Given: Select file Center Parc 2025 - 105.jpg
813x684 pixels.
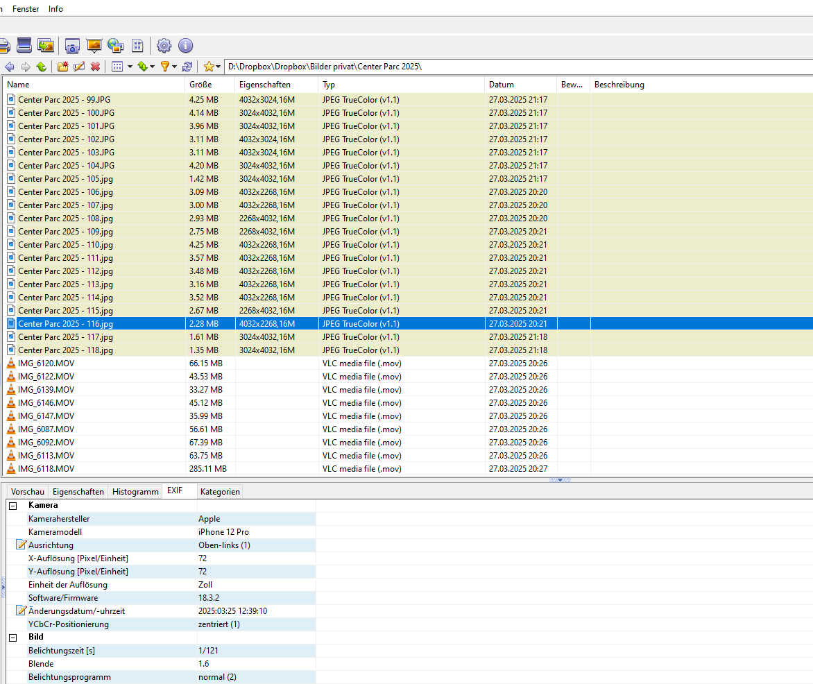Looking at the screenshot, I should [x=65, y=178].
